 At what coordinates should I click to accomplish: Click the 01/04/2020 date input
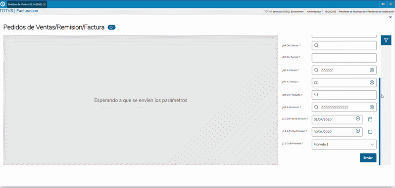tap(337, 119)
